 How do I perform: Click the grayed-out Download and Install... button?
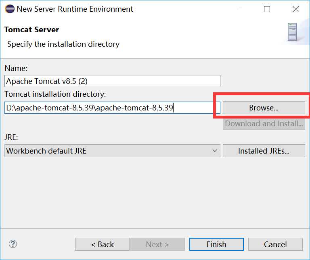264,124
